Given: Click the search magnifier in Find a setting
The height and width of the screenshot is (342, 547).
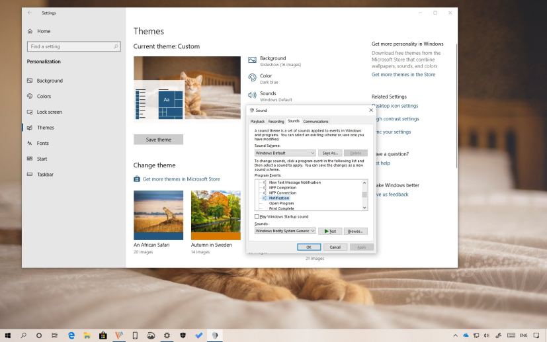Looking at the screenshot, I should click(x=116, y=46).
